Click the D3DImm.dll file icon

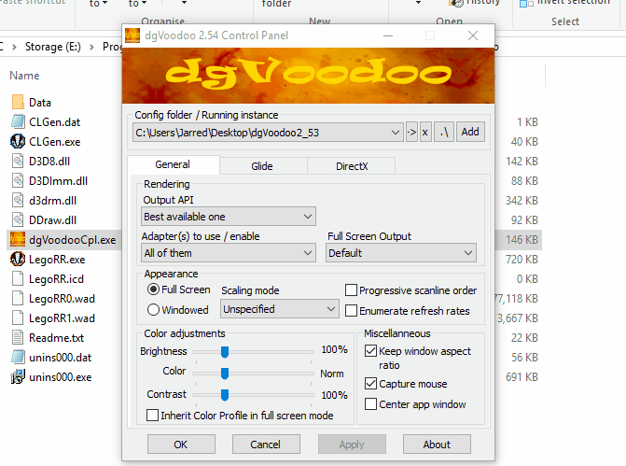coord(18,180)
